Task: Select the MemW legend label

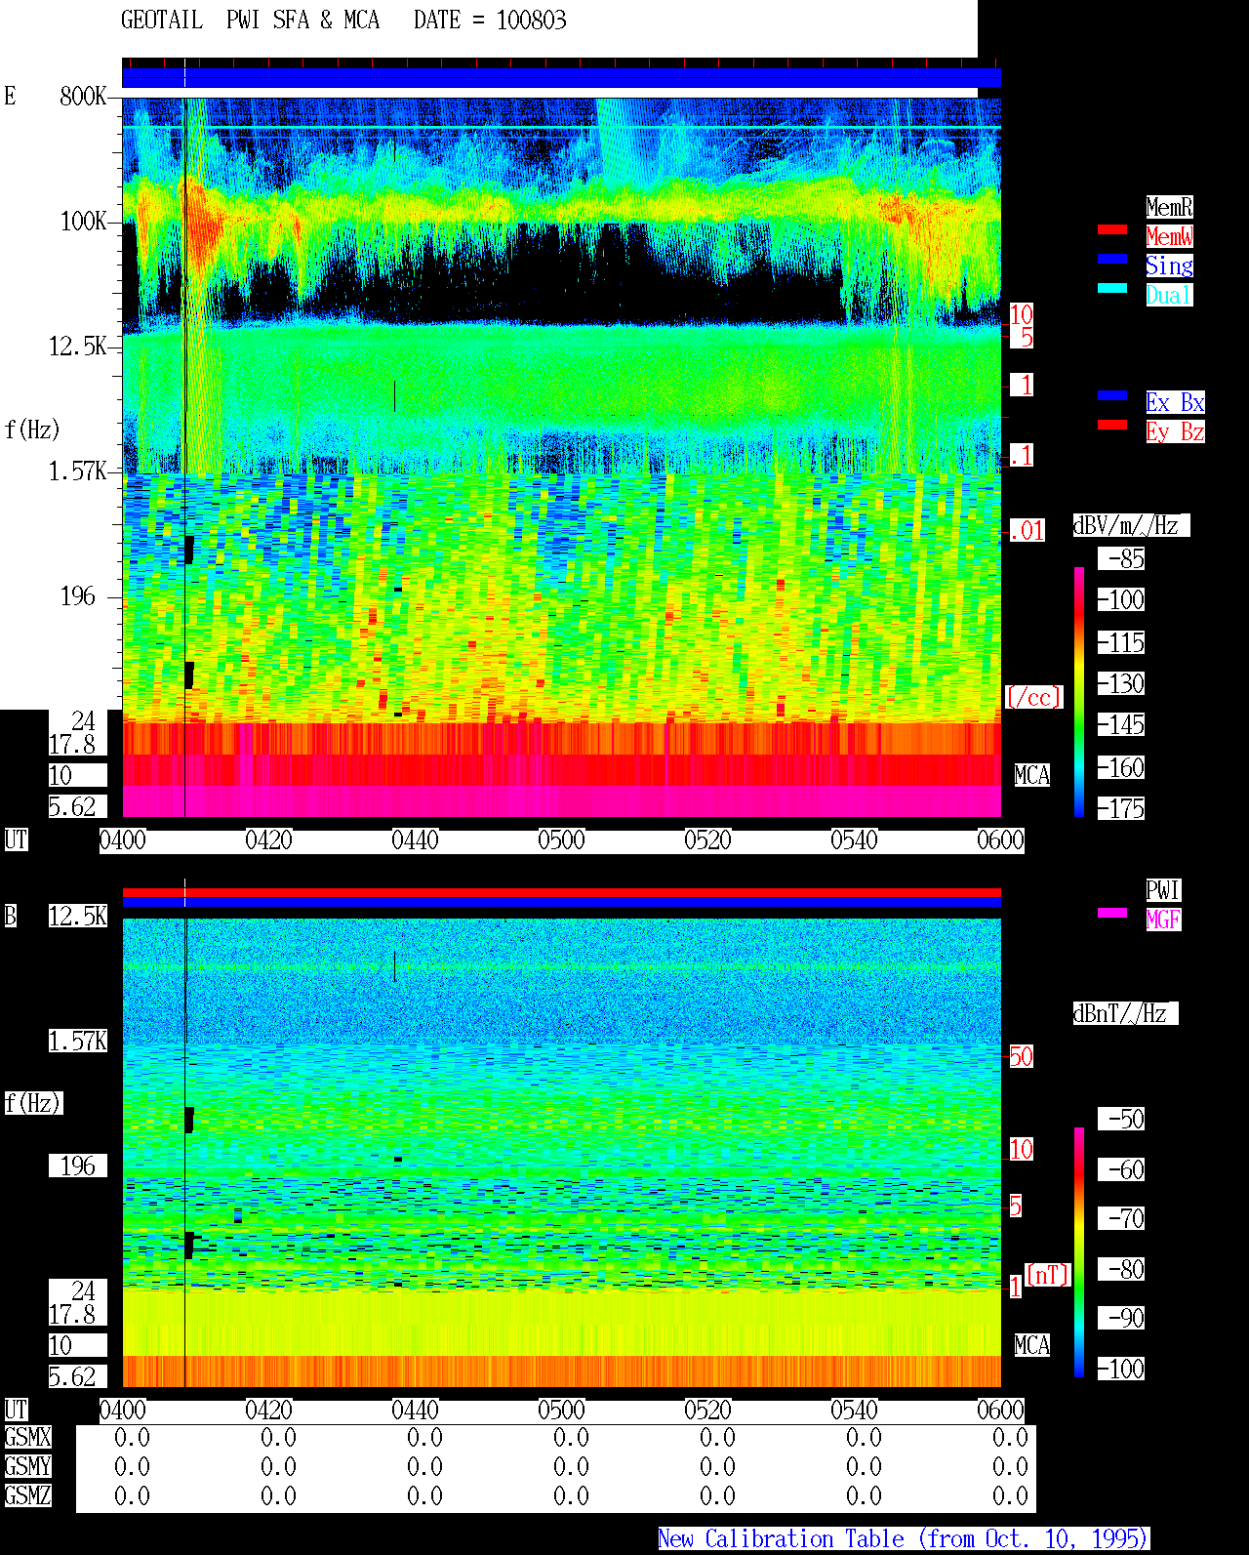Action: (1169, 236)
